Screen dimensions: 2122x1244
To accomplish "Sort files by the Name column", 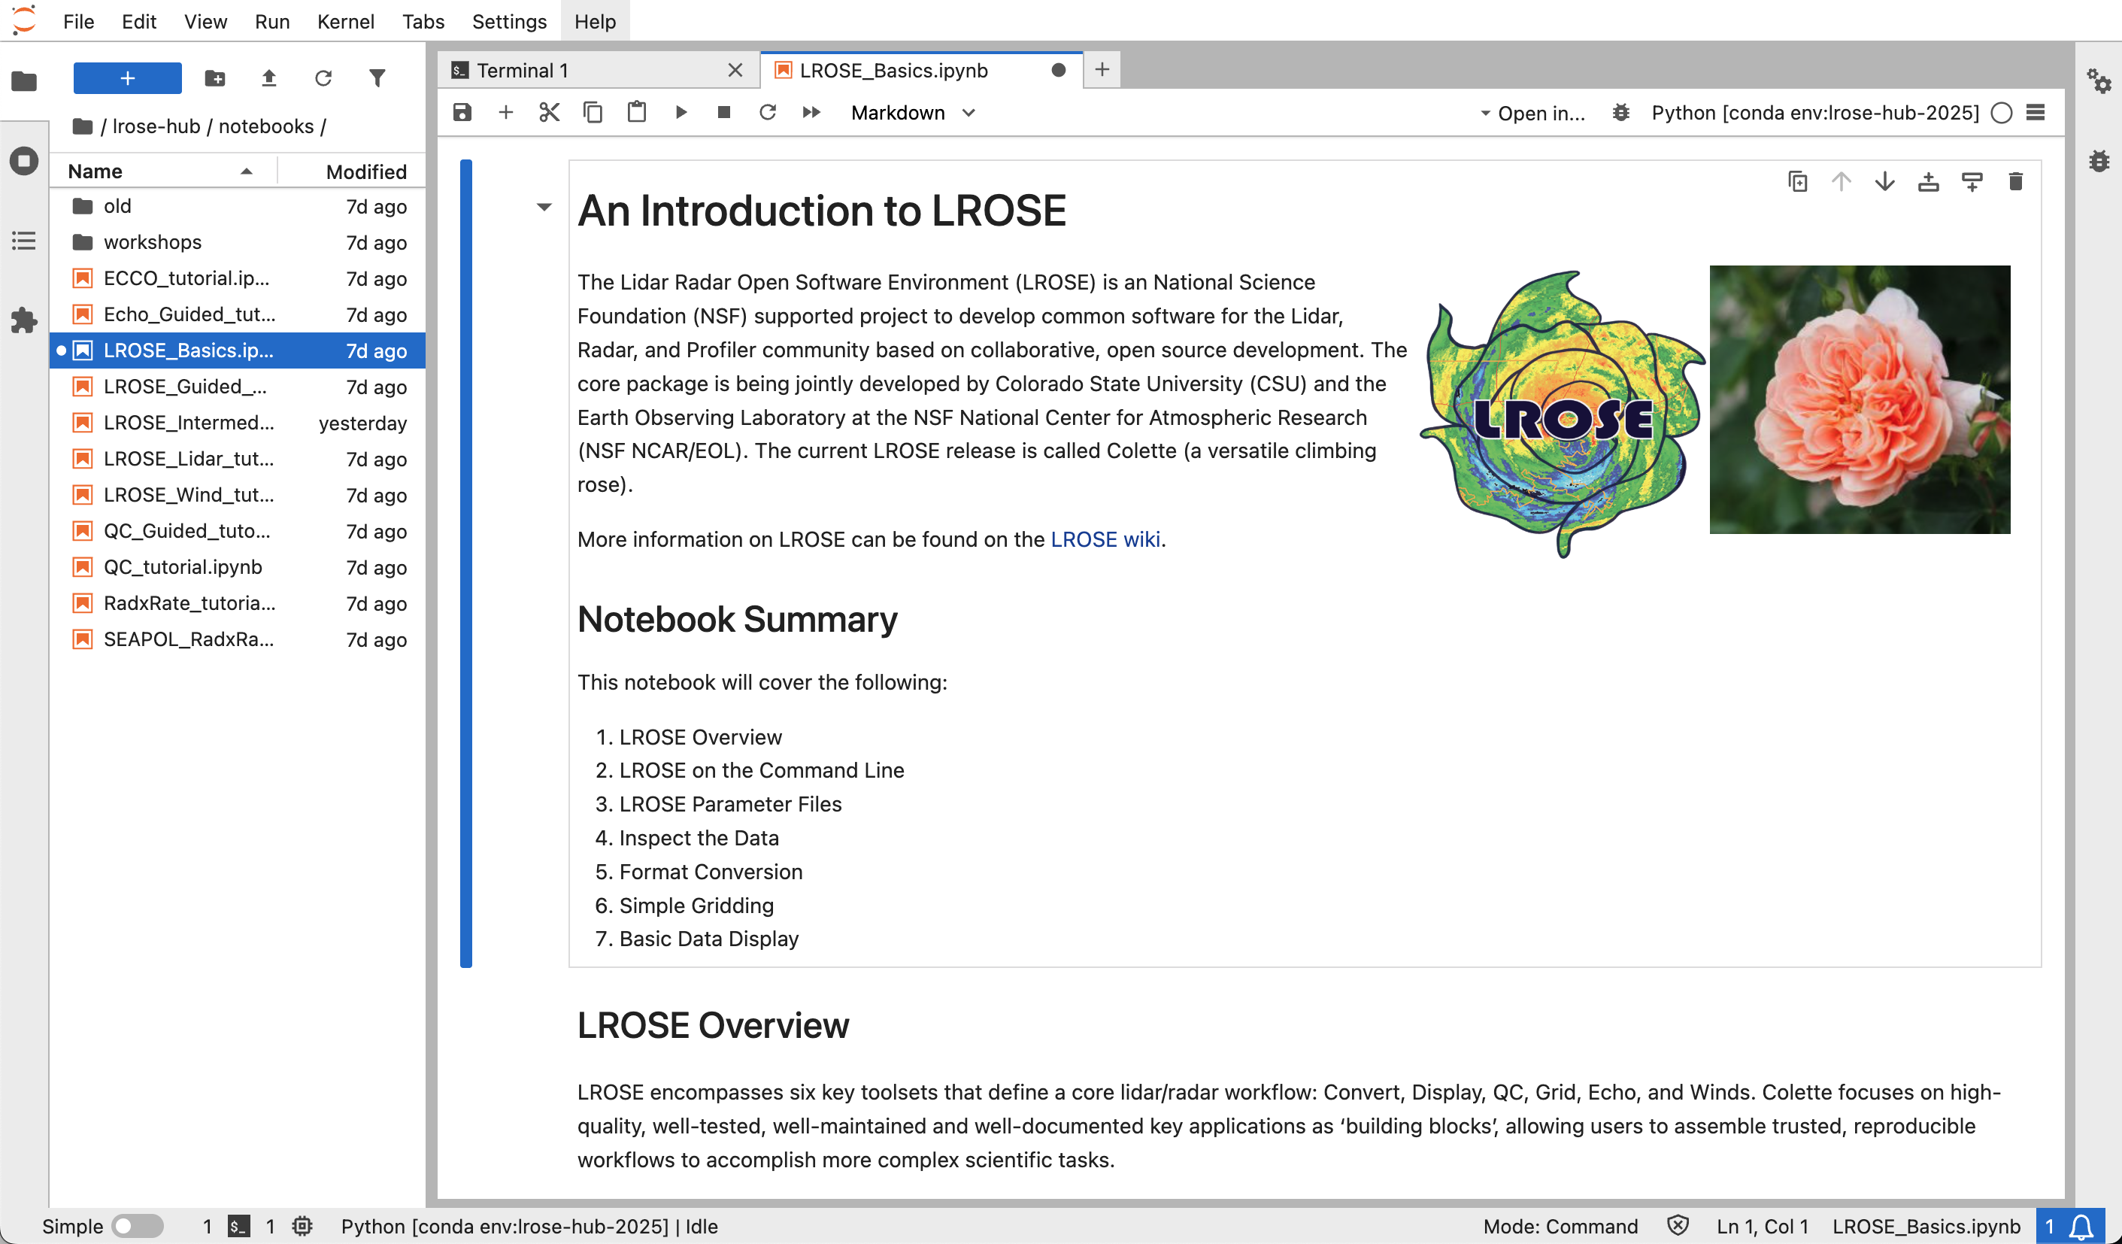I will [162, 171].
